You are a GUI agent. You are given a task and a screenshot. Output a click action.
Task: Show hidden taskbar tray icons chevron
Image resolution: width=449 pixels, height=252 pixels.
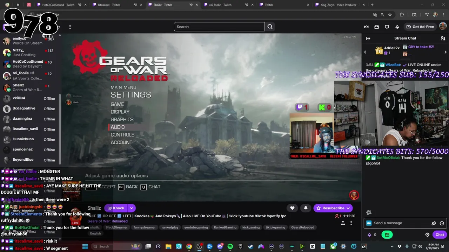point(392,246)
